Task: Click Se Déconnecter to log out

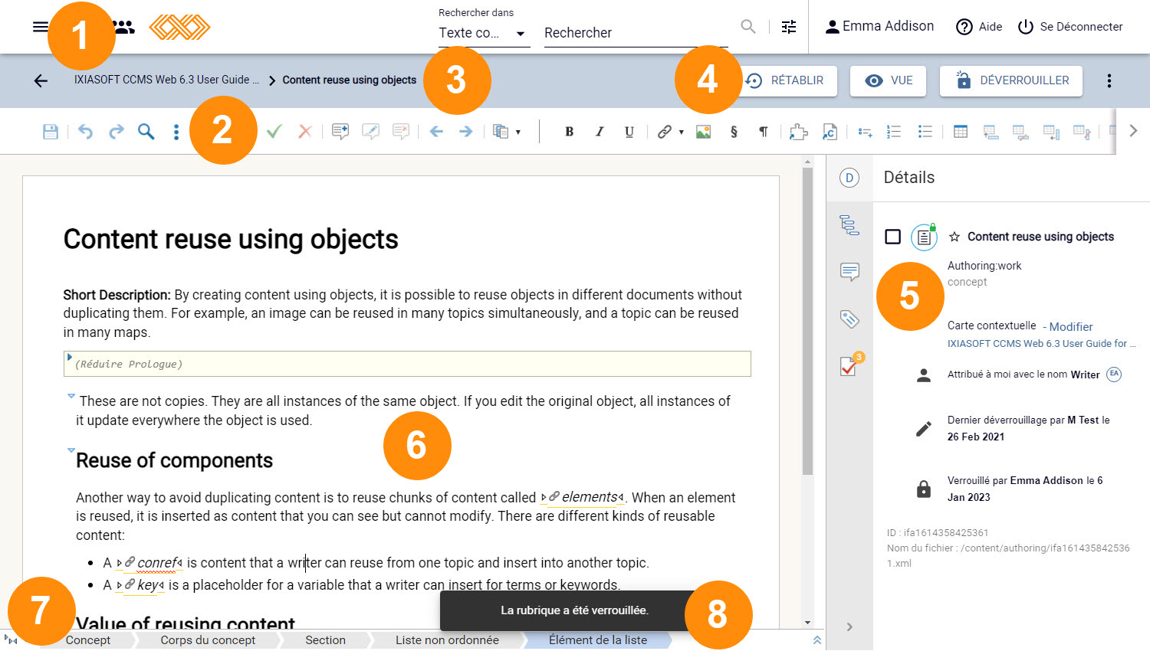Action: click(x=1069, y=27)
